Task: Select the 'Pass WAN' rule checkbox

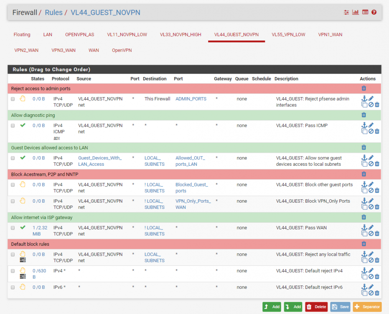Action: [13, 228]
